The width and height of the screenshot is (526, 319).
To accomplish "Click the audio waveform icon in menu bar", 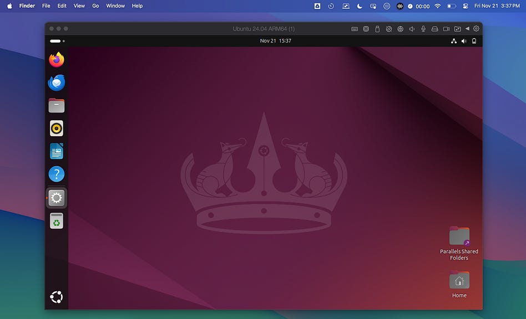I will (x=400, y=6).
